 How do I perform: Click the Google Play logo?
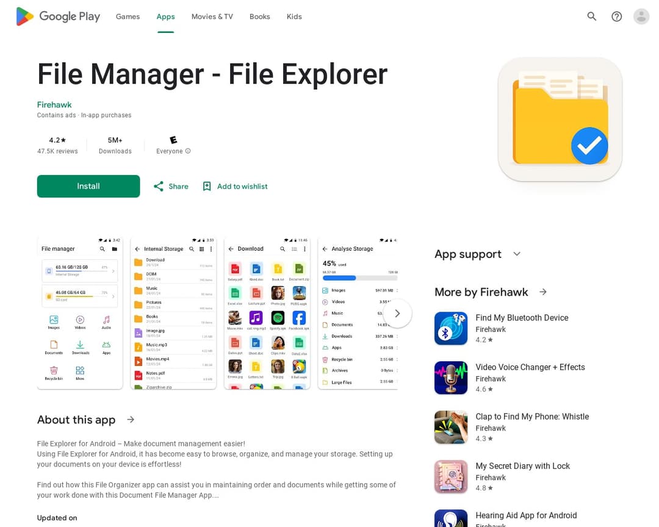coord(58,16)
